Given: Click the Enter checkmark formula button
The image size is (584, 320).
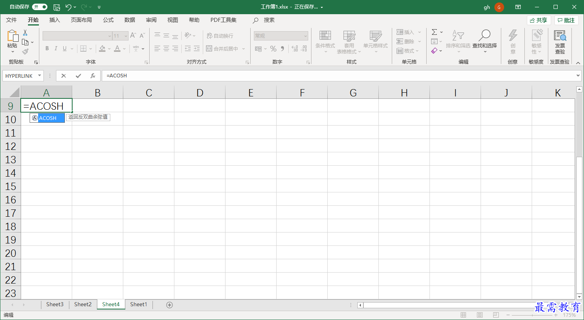Looking at the screenshot, I should (x=78, y=76).
